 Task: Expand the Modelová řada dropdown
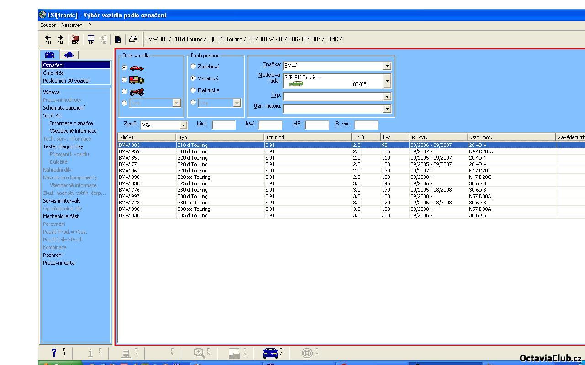387,81
